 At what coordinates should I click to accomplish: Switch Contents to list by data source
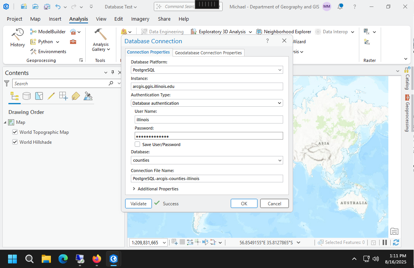point(26,96)
